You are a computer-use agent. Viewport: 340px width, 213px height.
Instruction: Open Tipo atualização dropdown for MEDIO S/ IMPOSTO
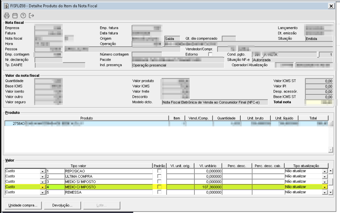pos(325,182)
